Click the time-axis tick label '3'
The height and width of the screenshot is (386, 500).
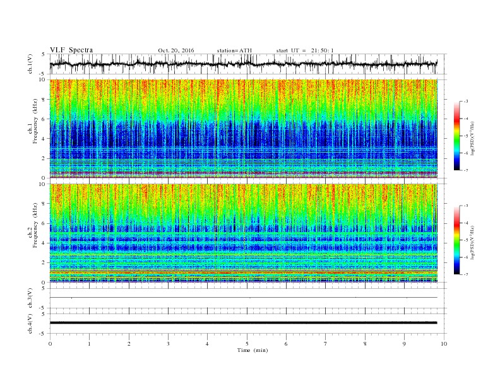coord(168,344)
